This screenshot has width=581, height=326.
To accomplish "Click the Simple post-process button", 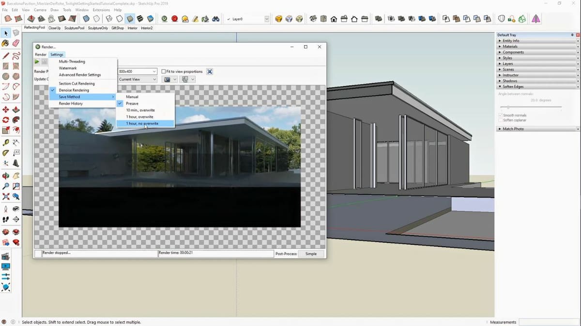I will [x=310, y=254].
